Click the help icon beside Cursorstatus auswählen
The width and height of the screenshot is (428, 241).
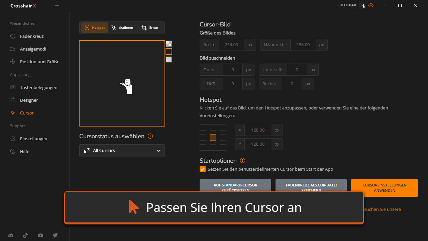[150, 136]
